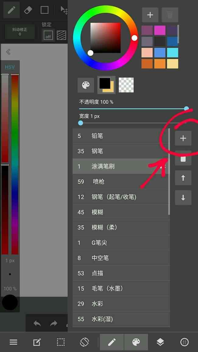This screenshot has width=198, height=352.
Task: Select the 水彩(湿) brush
Action: [121, 319]
